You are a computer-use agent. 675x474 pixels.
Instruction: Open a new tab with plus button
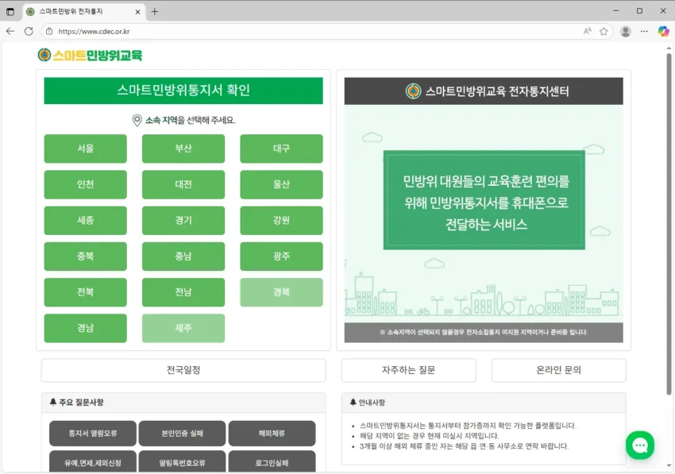[155, 11]
